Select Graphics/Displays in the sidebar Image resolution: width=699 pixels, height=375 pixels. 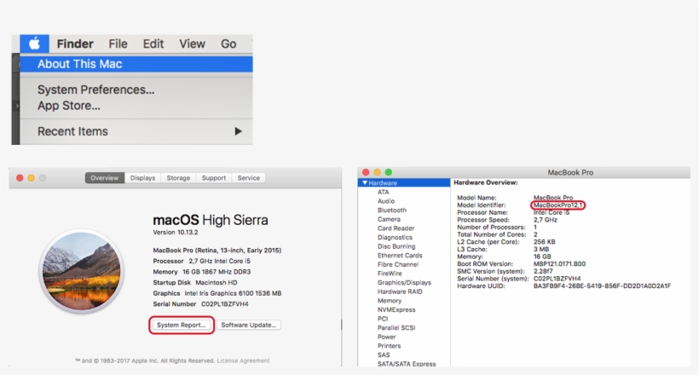pos(404,283)
